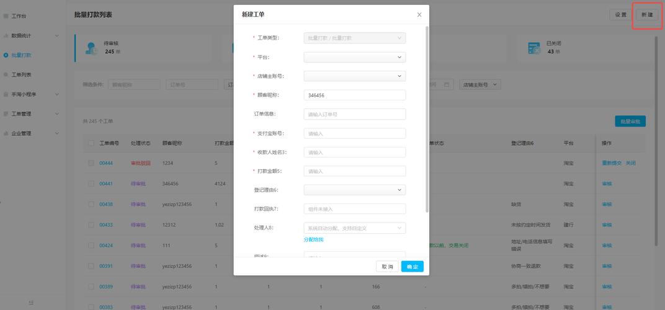This screenshot has width=665, height=310.
Task: Click the 分配给我 link
Action: coord(313,239)
